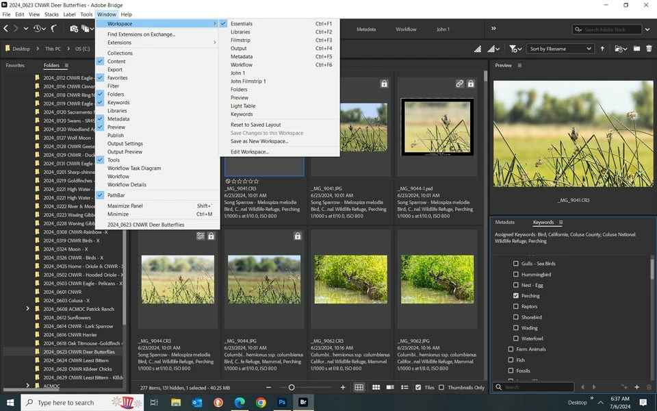657x411 pixels.
Task: Adjust the thumbnail size slider handle
Action: point(292,388)
